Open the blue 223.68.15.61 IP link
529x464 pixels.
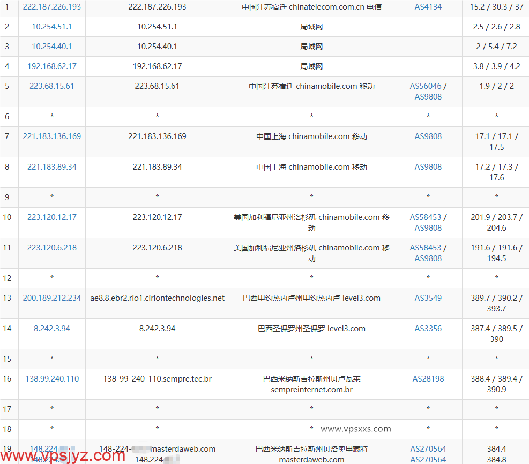52,86
